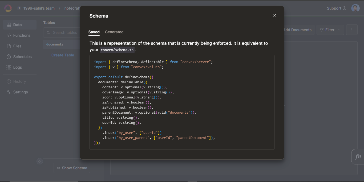Close the Schema dialog
The image size is (364, 182).
point(274,15)
